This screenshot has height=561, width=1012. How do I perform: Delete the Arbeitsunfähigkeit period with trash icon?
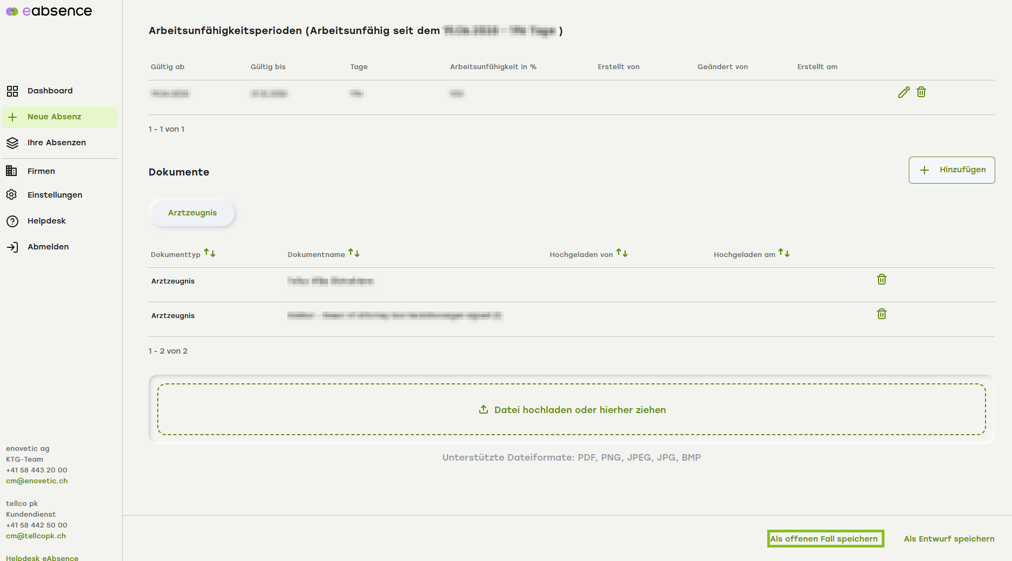pos(921,92)
